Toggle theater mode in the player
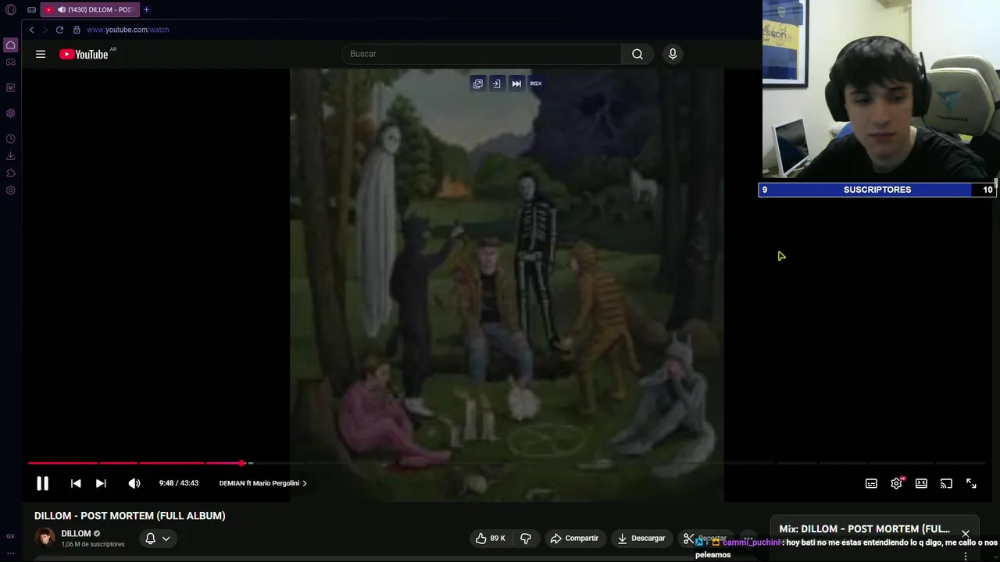Image resolution: width=1000 pixels, height=562 pixels. [x=921, y=483]
